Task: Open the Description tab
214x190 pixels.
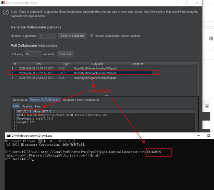Action: (20, 100)
